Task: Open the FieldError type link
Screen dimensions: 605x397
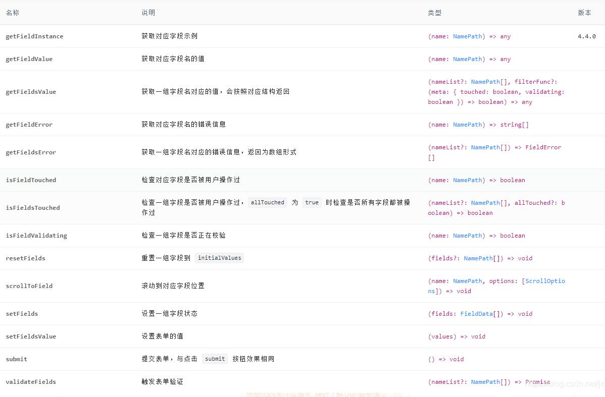Action: pos(544,147)
